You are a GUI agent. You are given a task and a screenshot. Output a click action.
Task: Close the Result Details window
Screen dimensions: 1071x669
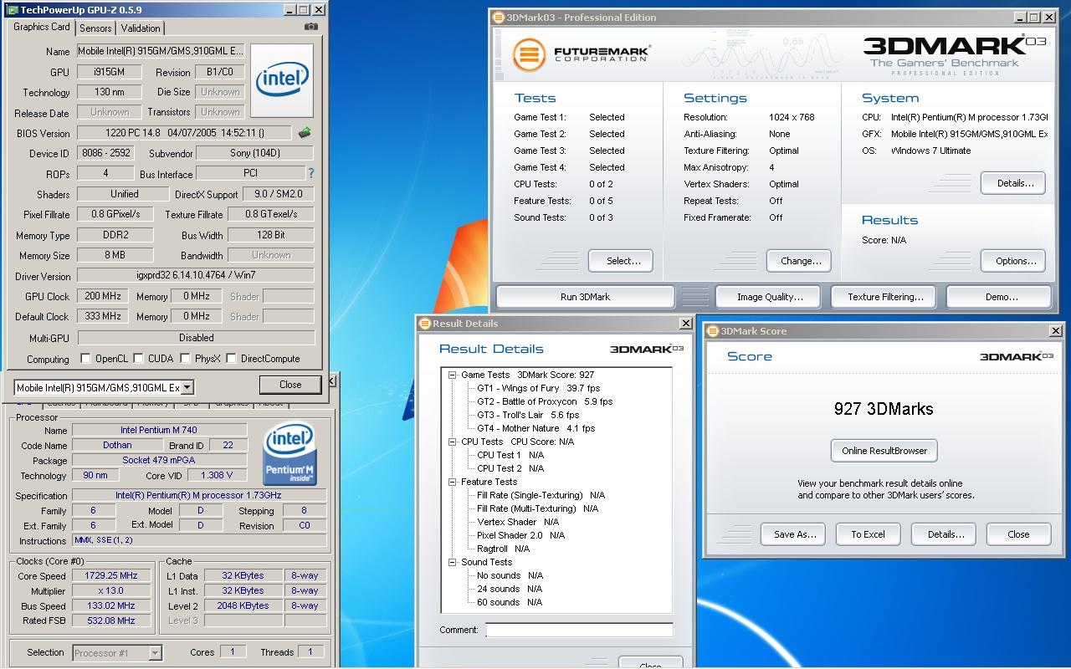pyautogui.click(x=685, y=324)
